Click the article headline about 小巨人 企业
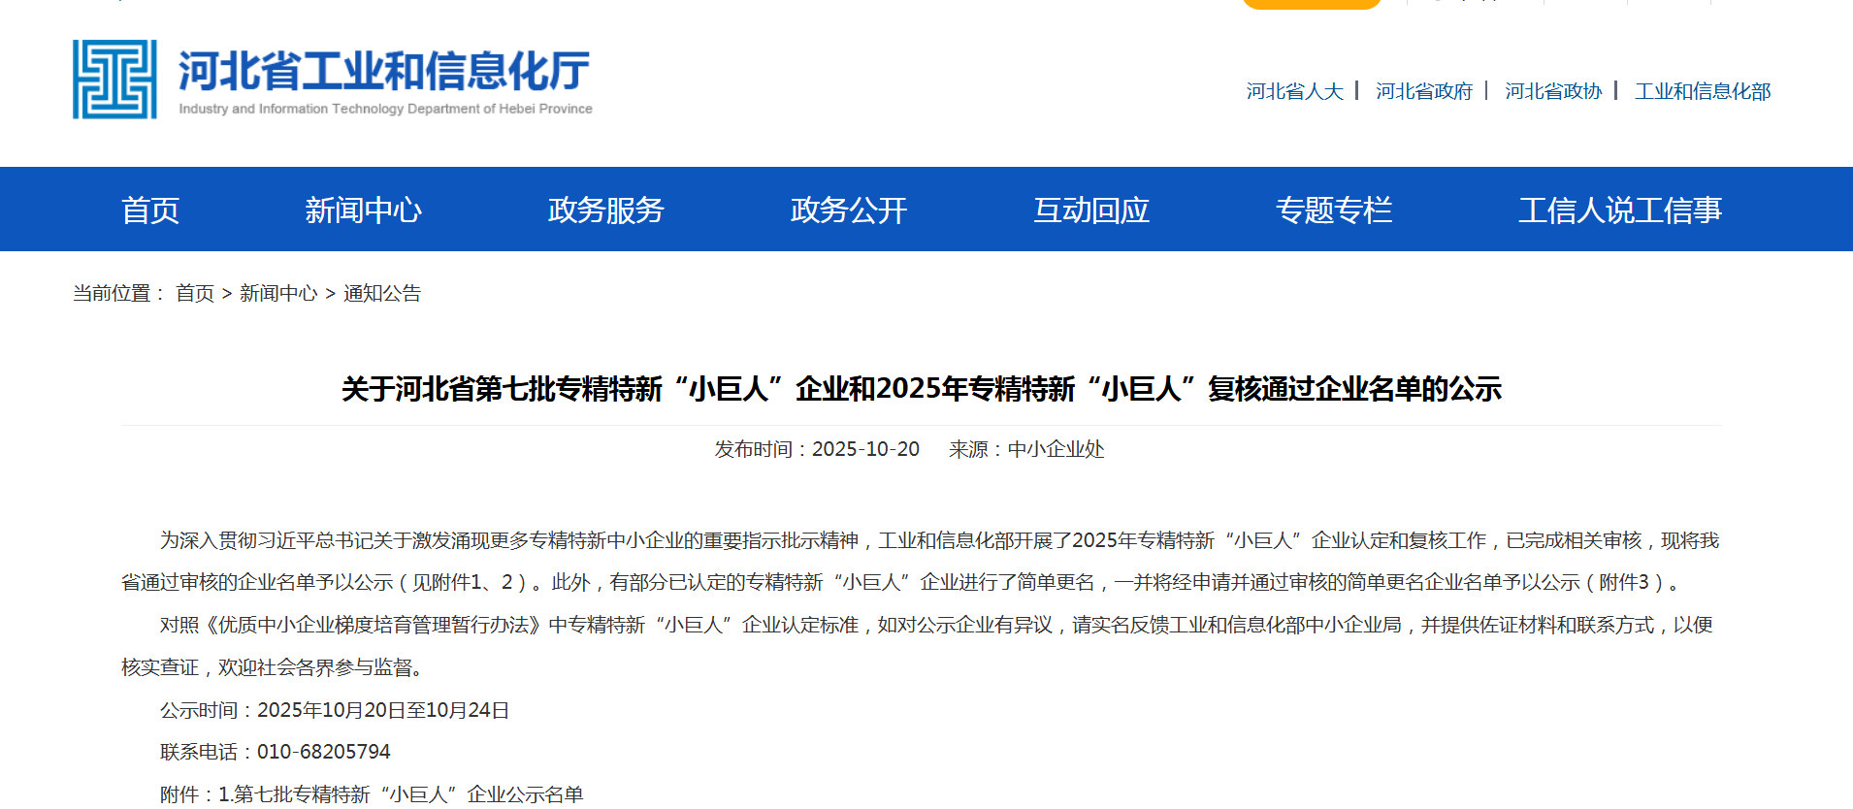Viewport: 1853px width, 809px height. point(921,389)
